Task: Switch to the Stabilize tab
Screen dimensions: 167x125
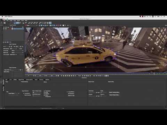Action: pyautogui.click(x=47, y=80)
